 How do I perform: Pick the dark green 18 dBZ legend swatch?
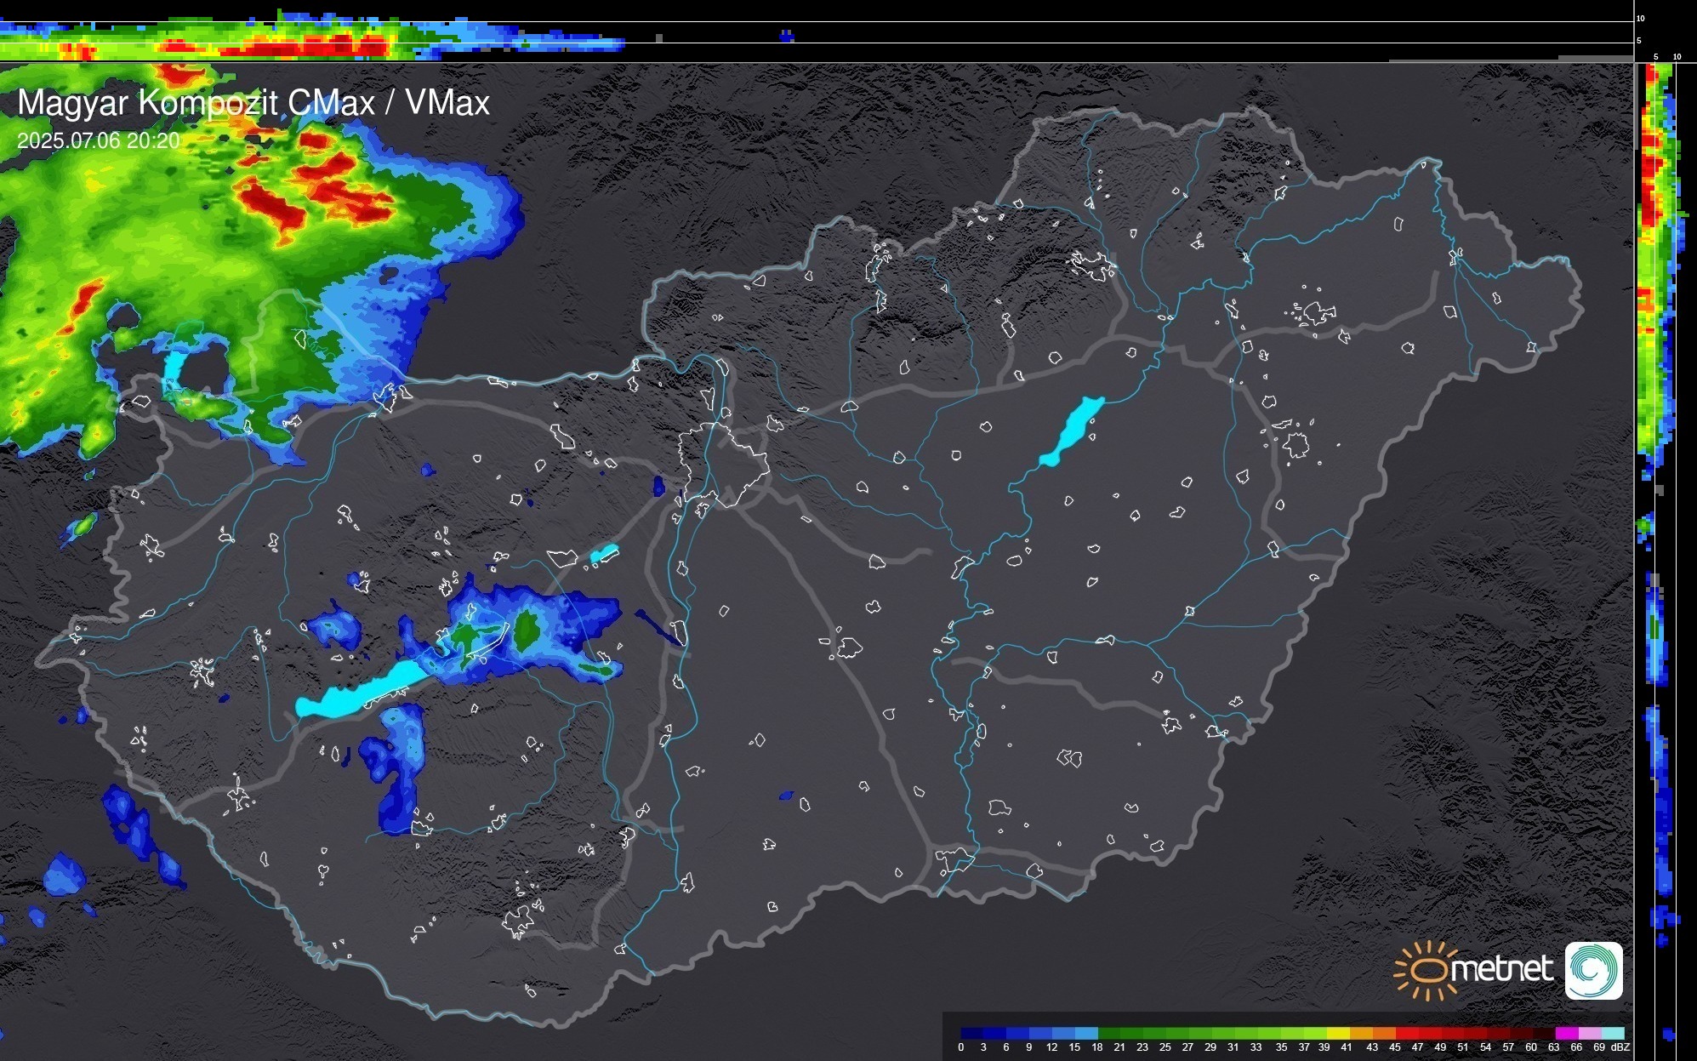coord(1108,1034)
